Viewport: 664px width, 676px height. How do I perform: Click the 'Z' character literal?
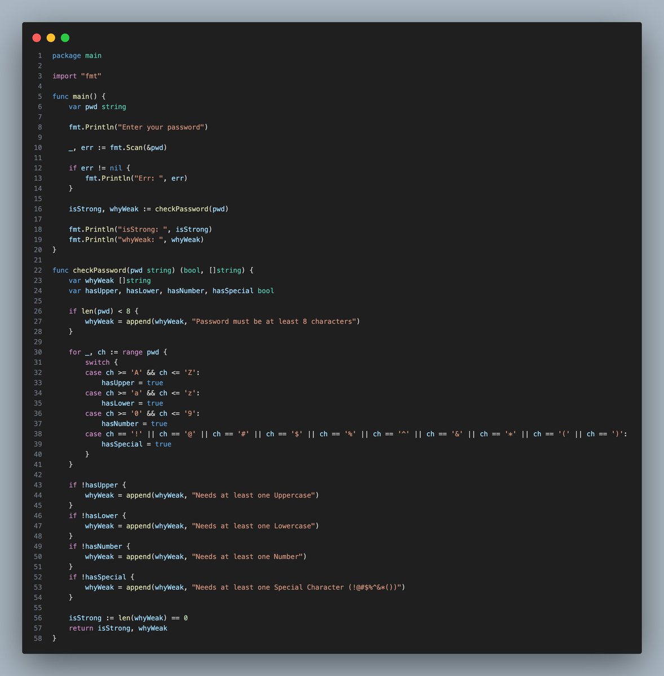[190, 372]
